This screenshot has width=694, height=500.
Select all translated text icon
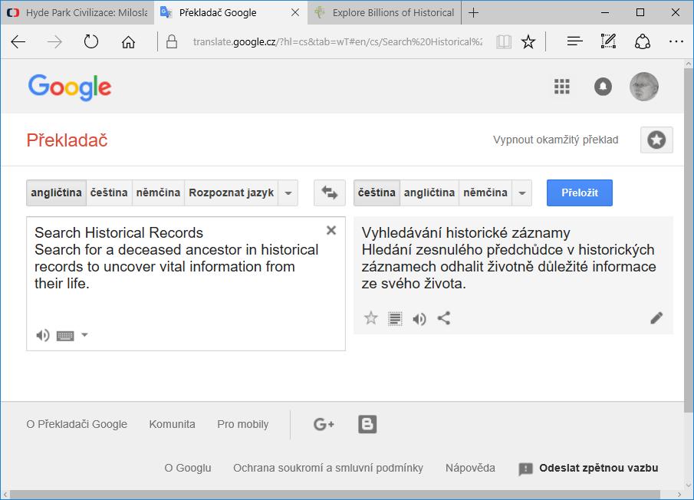(x=395, y=318)
